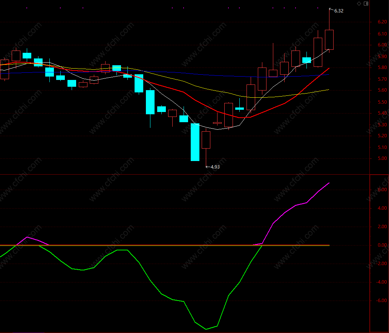The image size is (389, 333).
Task: Click the -6.00 indicator axis label
Action: coord(381,301)
